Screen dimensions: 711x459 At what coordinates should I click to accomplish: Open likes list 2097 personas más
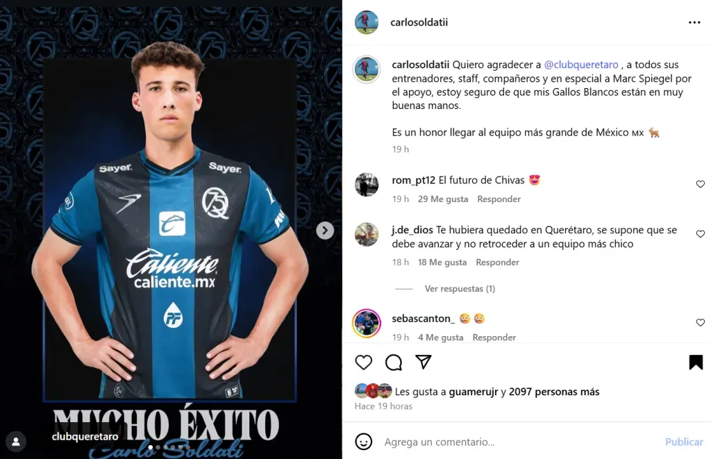553,392
